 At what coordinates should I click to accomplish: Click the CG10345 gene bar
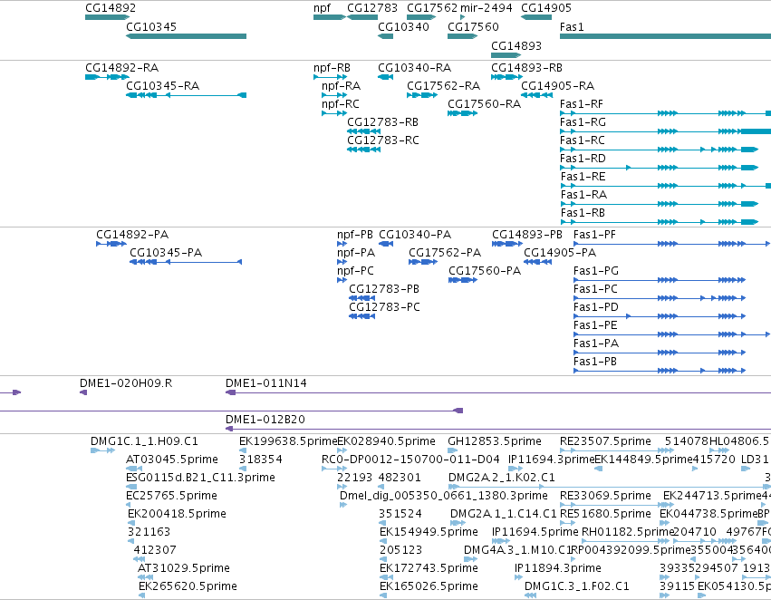(186, 36)
